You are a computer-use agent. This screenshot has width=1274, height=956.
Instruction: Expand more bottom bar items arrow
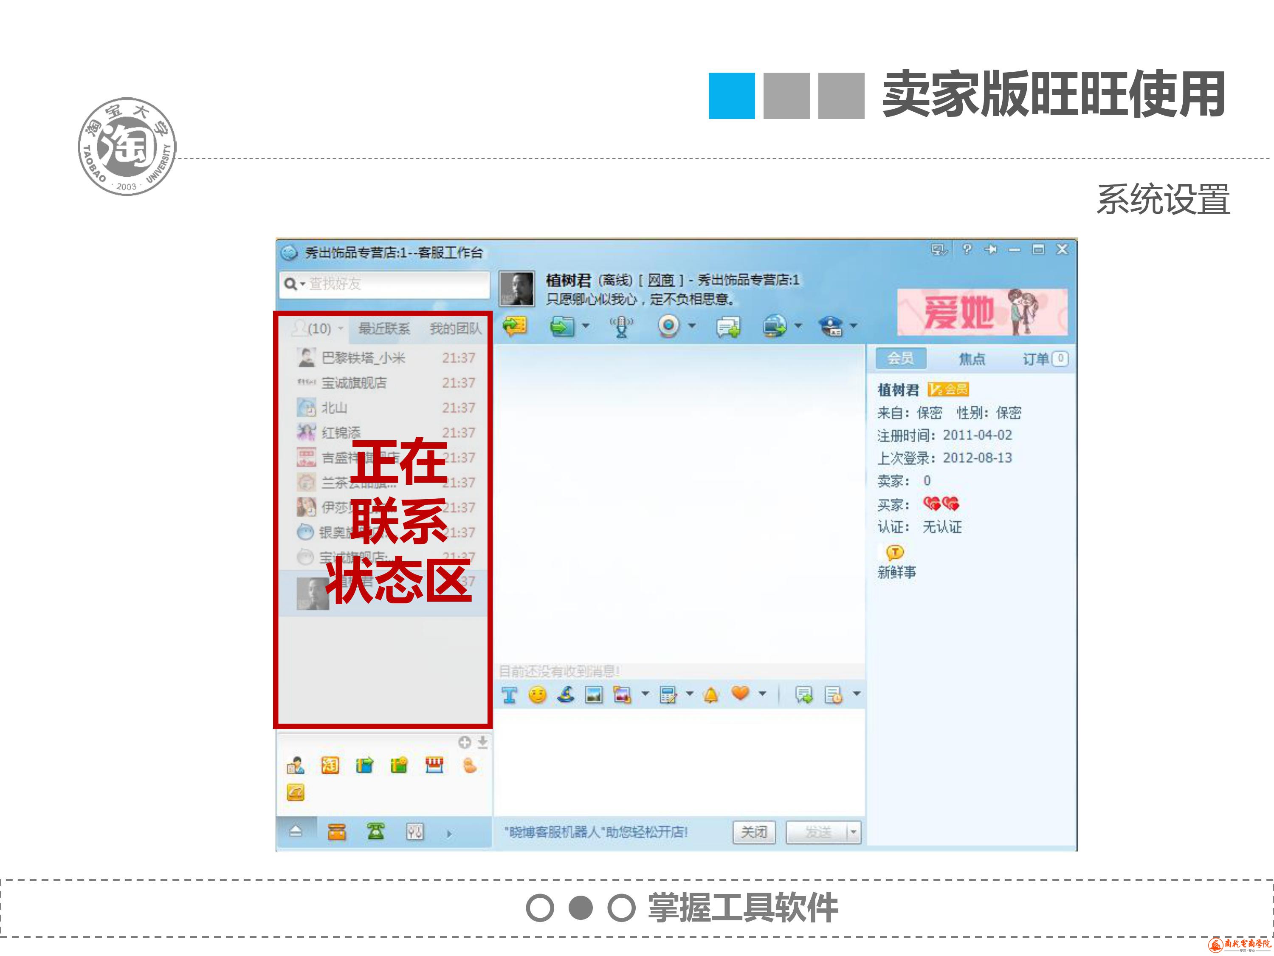click(x=449, y=833)
